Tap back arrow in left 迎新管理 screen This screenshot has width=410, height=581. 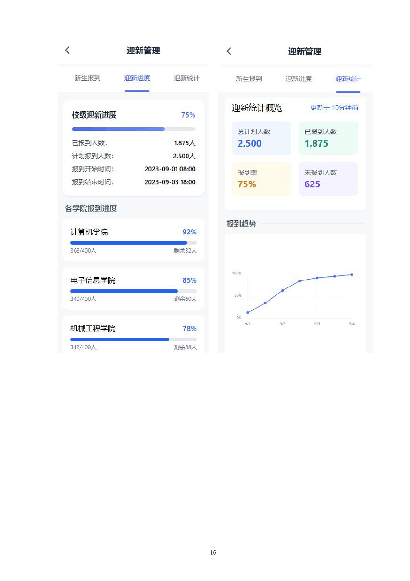point(67,50)
